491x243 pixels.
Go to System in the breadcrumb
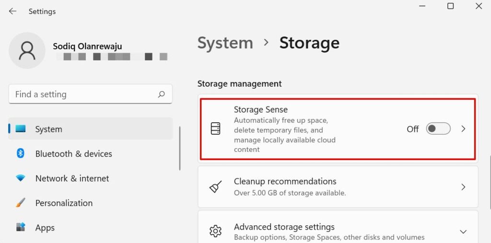click(225, 43)
